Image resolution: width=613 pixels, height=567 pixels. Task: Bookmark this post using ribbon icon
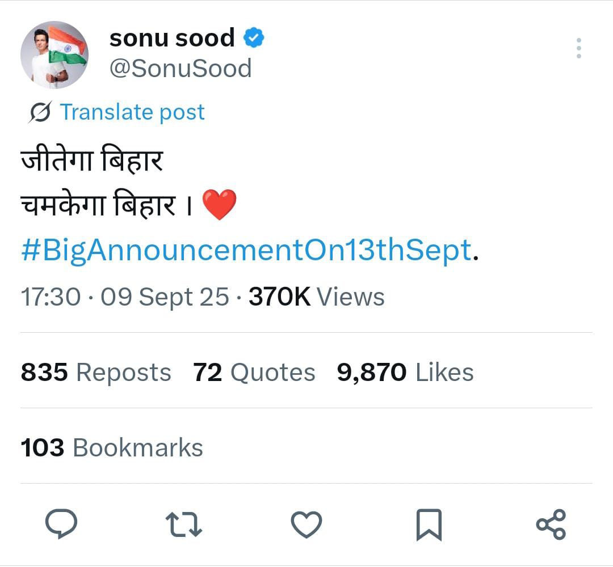pos(429,524)
